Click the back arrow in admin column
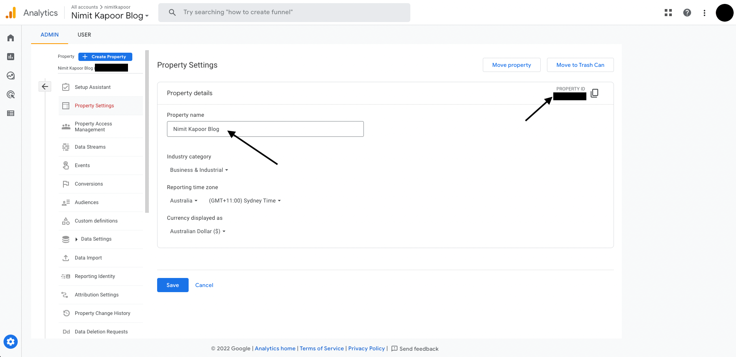 pos(45,86)
